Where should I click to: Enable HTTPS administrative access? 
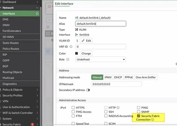coord(73,108)
